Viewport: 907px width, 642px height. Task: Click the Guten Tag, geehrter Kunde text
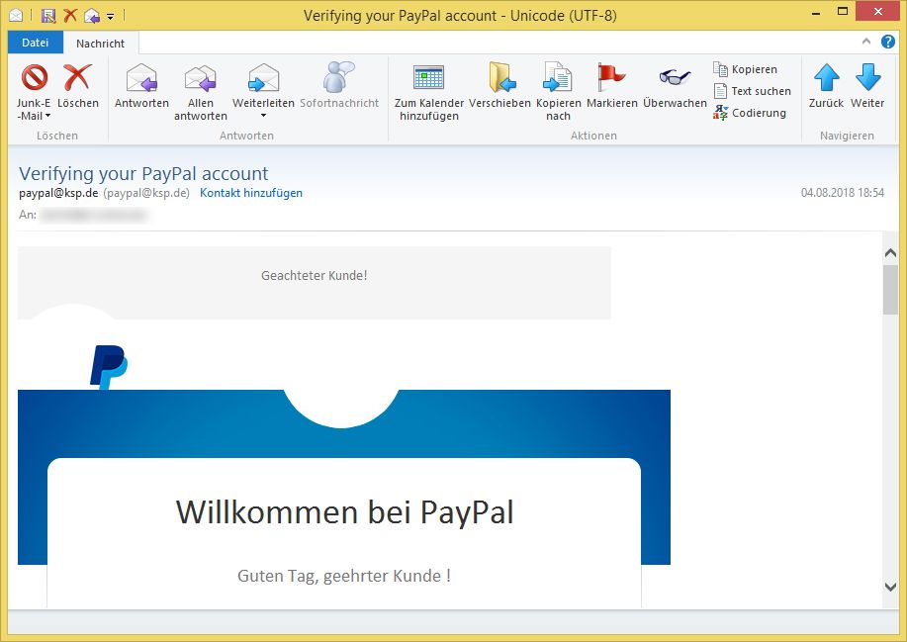pos(344,576)
